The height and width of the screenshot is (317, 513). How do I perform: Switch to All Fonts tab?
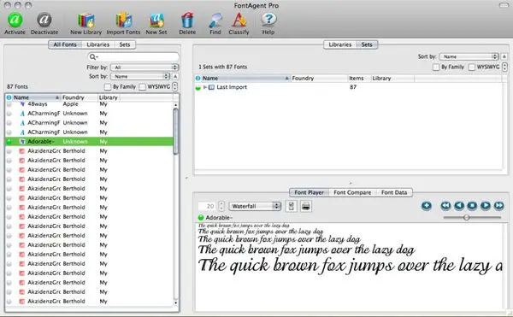coord(65,44)
